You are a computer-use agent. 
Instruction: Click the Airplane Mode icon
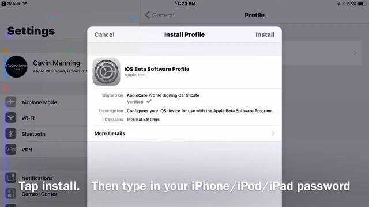coord(11,102)
